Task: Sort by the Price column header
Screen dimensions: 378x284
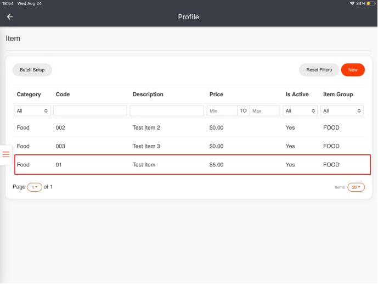Action: [x=216, y=94]
